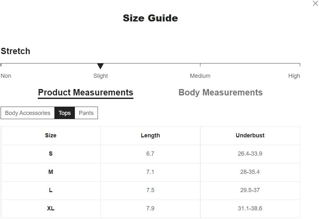319x219 pixels.
Task: Click the 7.9 length value for XL
Action: (x=150, y=208)
